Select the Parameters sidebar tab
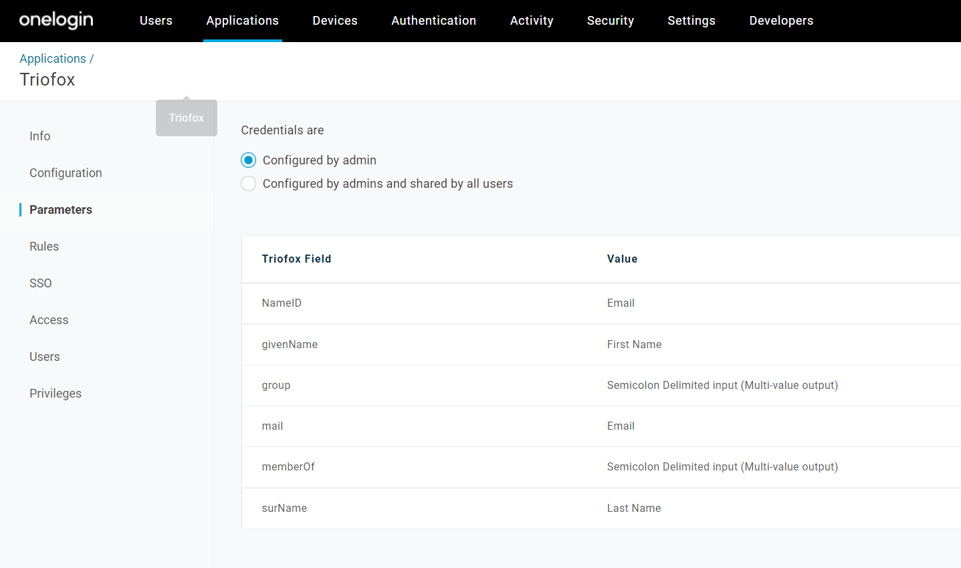 point(61,210)
